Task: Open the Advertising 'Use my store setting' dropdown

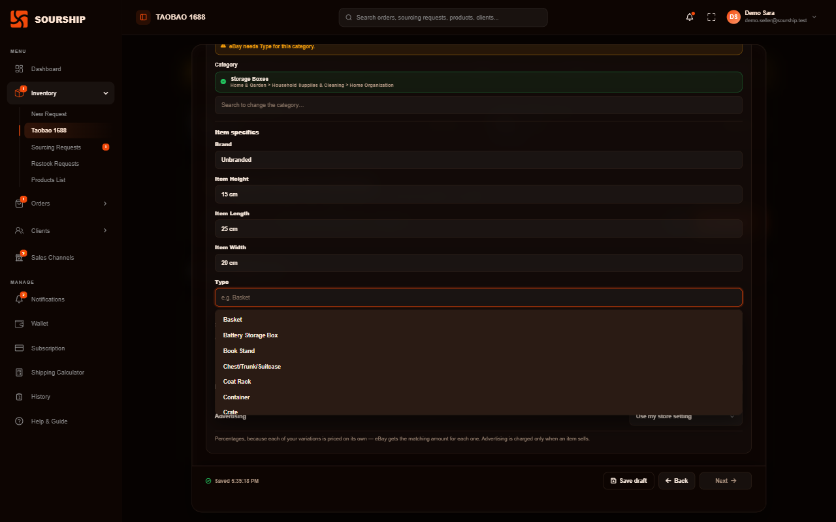Action: (x=685, y=417)
